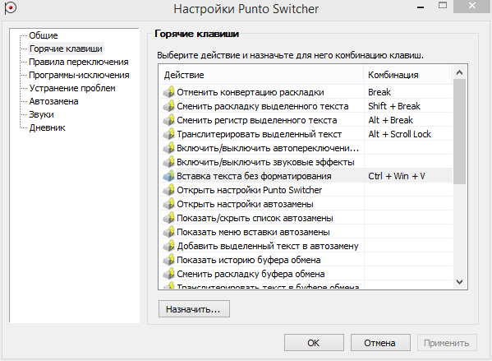492x361 pixels.
Task: Click icon beside Открыть настройки автозамены
Action: tap(168, 204)
